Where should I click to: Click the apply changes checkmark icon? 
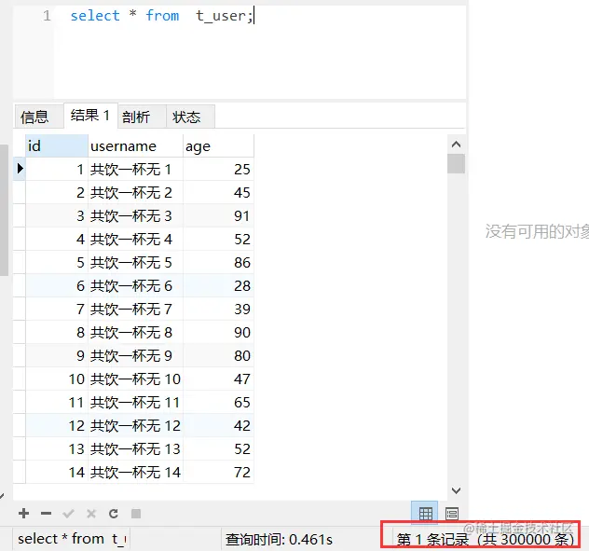point(68,513)
